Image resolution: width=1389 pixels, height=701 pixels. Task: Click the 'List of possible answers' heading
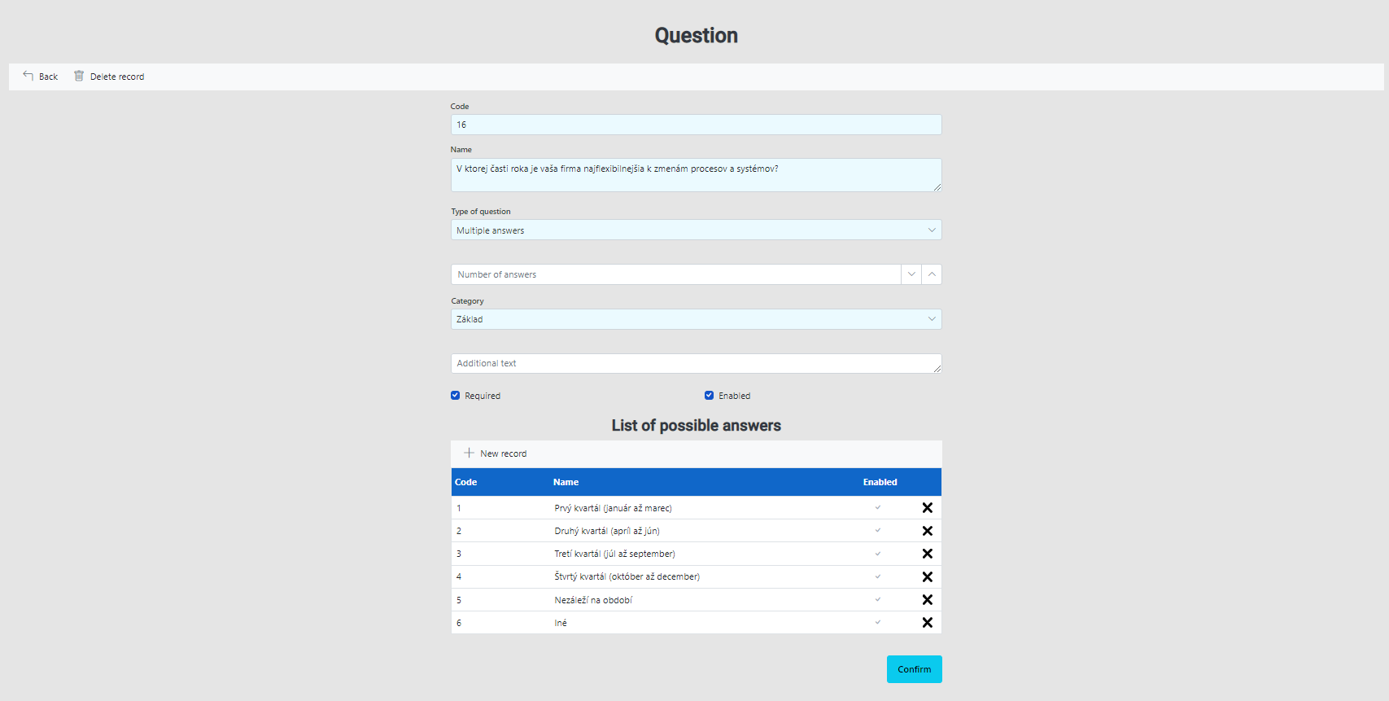tap(697, 425)
